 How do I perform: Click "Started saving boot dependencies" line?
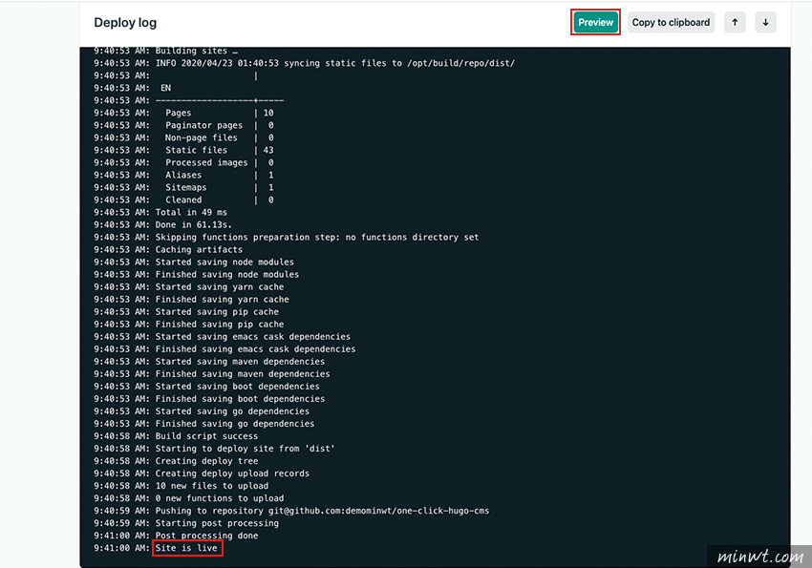(206, 387)
